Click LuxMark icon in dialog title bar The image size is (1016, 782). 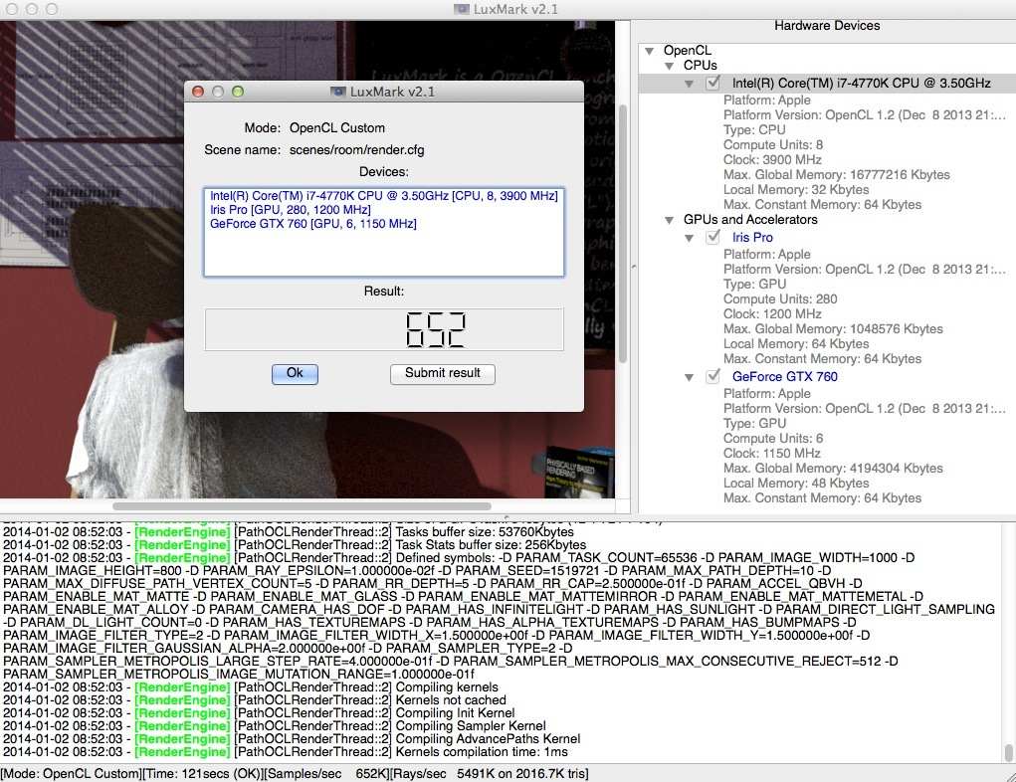tap(337, 92)
